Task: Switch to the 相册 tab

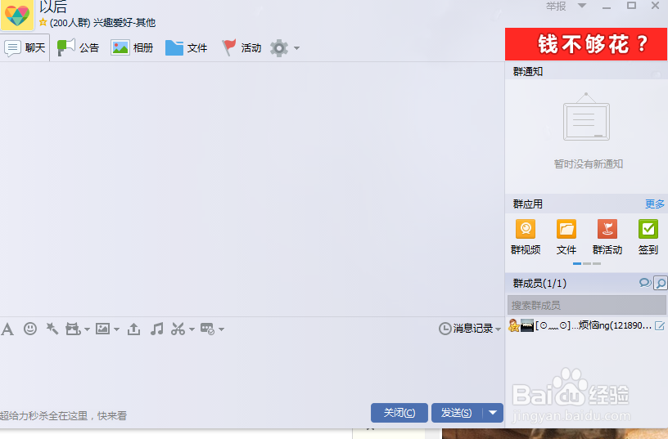Action: (x=132, y=47)
